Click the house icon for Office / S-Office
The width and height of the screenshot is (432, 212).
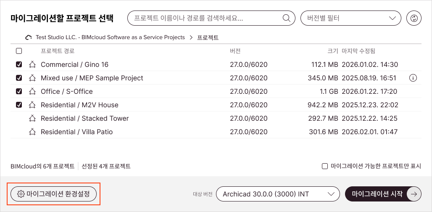pos(32,91)
